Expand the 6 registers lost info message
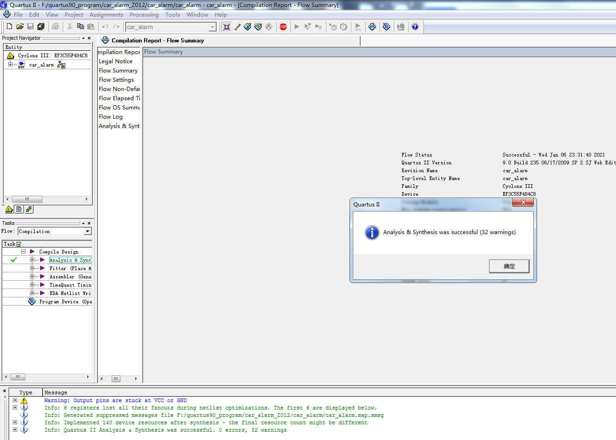 15,408
